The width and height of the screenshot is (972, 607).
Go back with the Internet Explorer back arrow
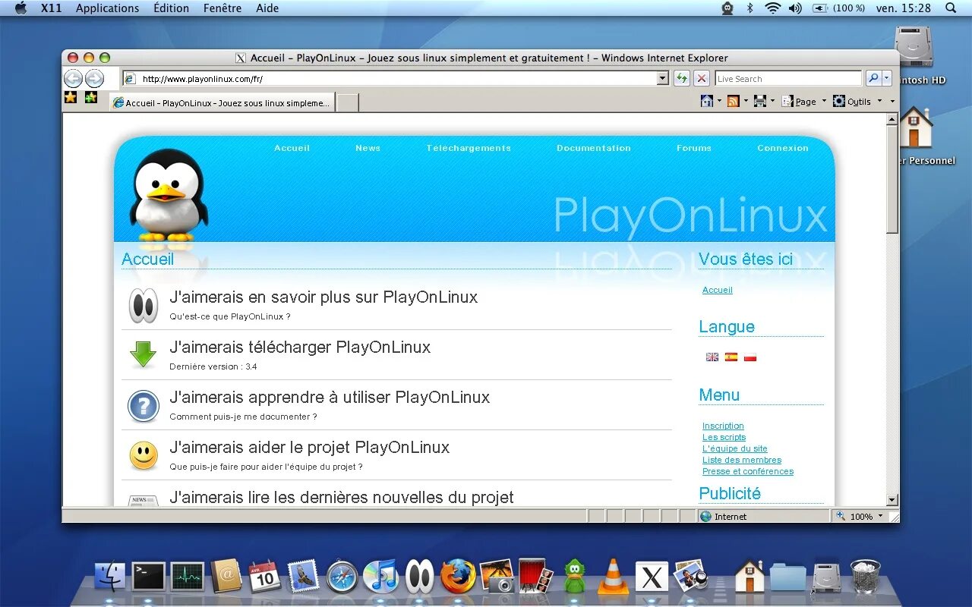[73, 78]
